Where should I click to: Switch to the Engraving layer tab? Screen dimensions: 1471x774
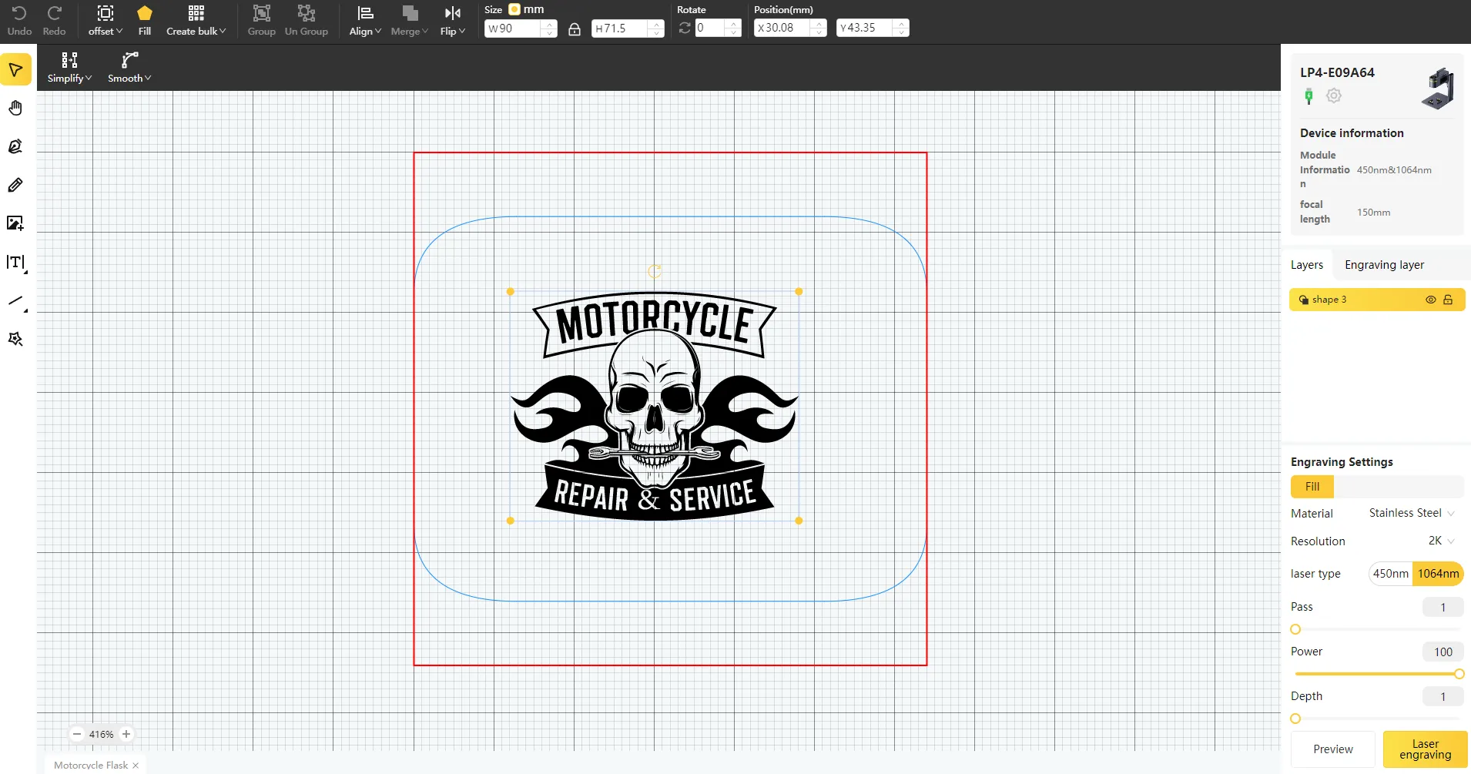(x=1384, y=265)
